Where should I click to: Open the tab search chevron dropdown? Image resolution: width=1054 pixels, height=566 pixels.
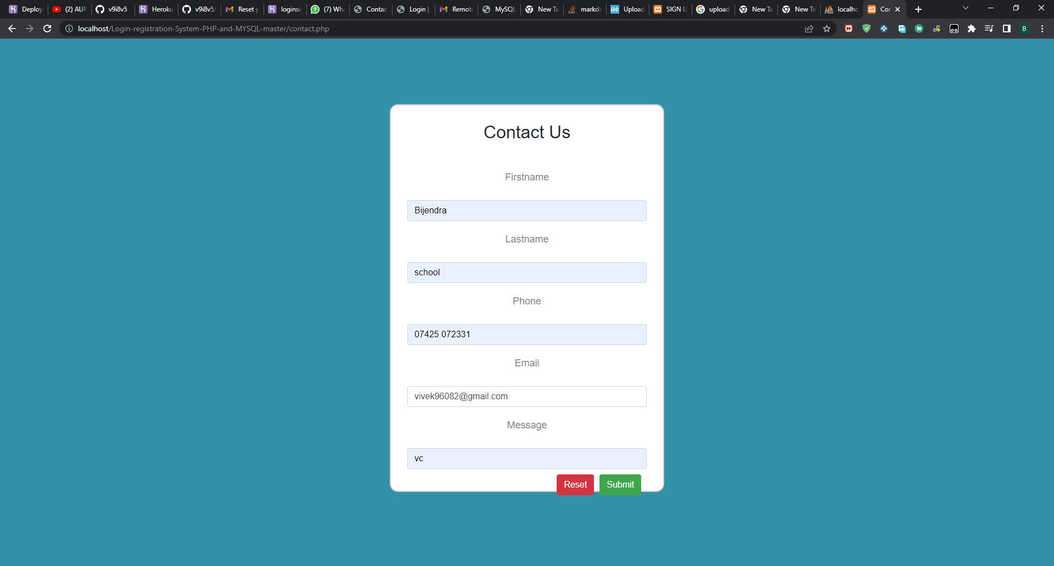pos(965,9)
